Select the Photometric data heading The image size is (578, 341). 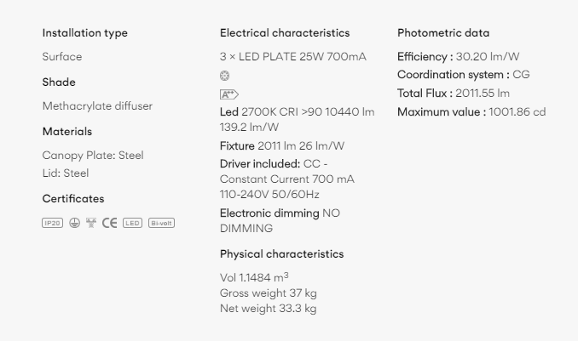[x=443, y=33]
